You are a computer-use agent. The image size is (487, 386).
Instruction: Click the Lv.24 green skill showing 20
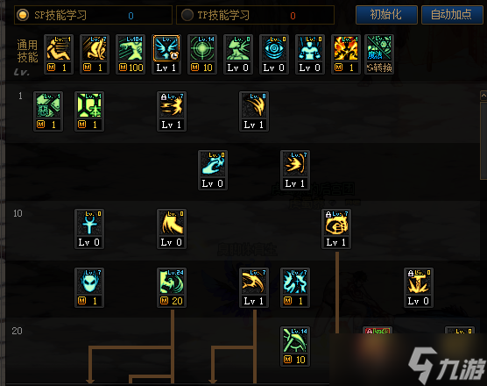[172, 288]
